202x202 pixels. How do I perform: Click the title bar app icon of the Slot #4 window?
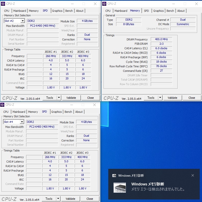3,105
